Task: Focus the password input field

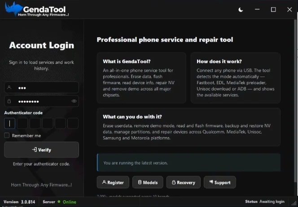Action: (41, 101)
